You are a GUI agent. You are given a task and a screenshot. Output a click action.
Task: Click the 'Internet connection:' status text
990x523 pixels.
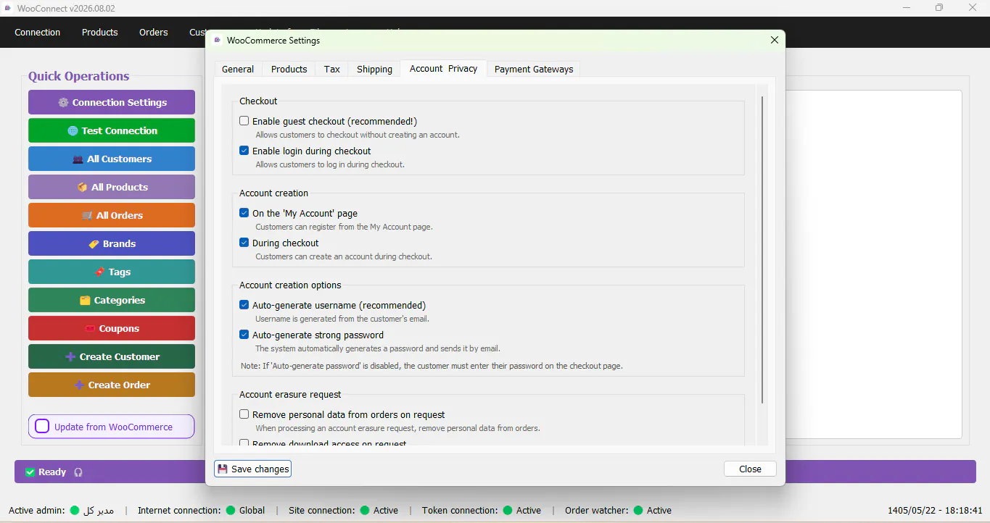click(x=179, y=510)
